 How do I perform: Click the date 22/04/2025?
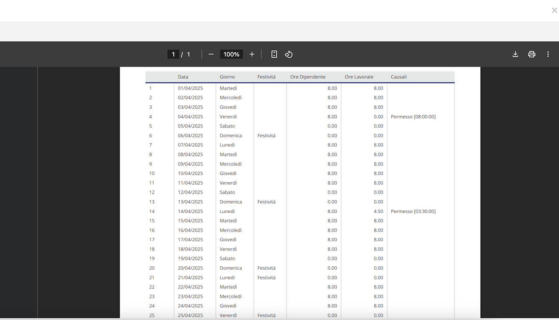tap(190, 287)
